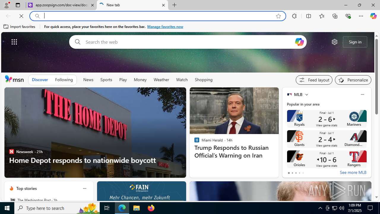Click the msn logo
Image resolution: width=380 pixels, height=214 pixels.
(14, 79)
